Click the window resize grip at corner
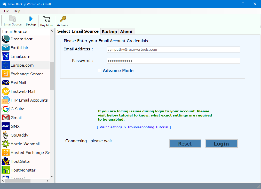The height and width of the screenshot is (189, 261). coord(259,187)
